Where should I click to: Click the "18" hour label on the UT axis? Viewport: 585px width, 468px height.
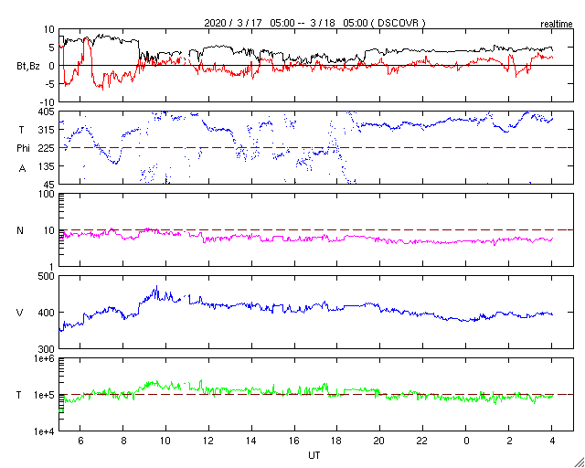click(337, 441)
